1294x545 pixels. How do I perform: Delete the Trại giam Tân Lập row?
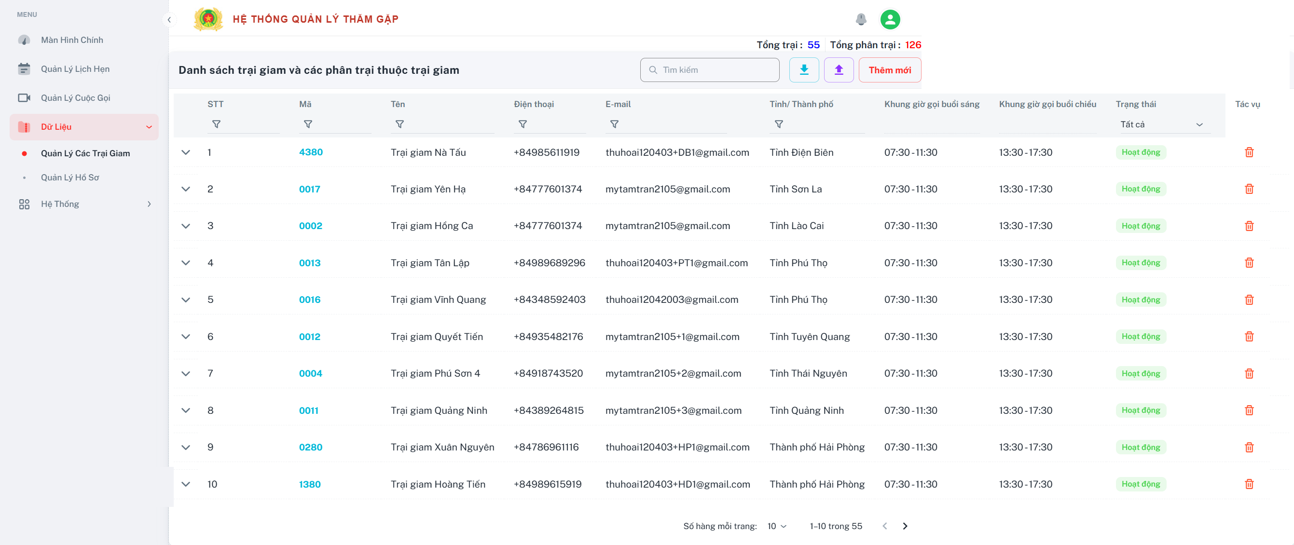coord(1249,263)
